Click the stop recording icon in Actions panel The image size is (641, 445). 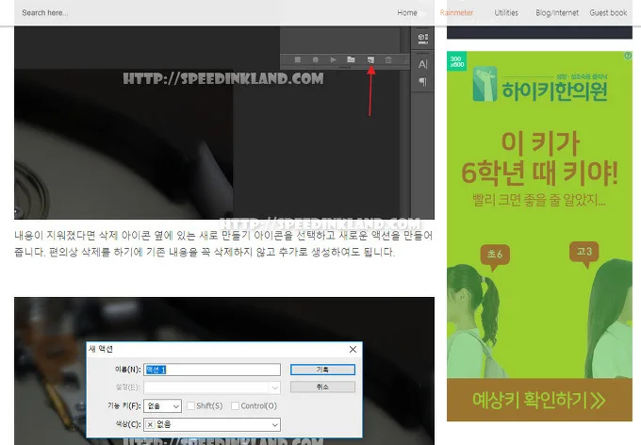(298, 59)
